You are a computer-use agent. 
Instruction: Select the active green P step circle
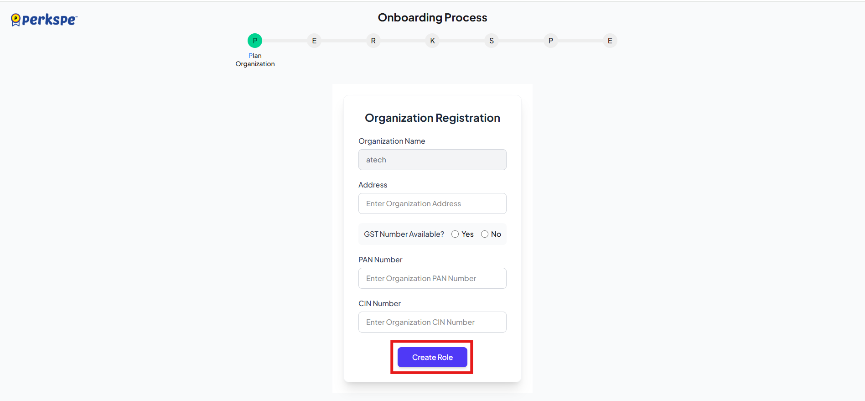point(255,41)
